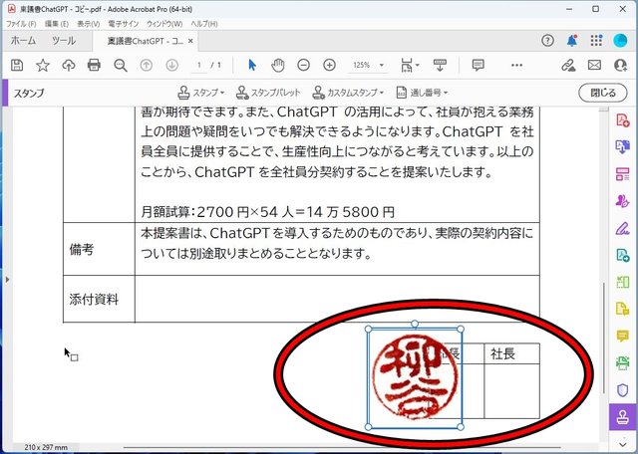Open the Protect shield sidebar tool
Viewport: 638px width, 454px height.
[622, 390]
